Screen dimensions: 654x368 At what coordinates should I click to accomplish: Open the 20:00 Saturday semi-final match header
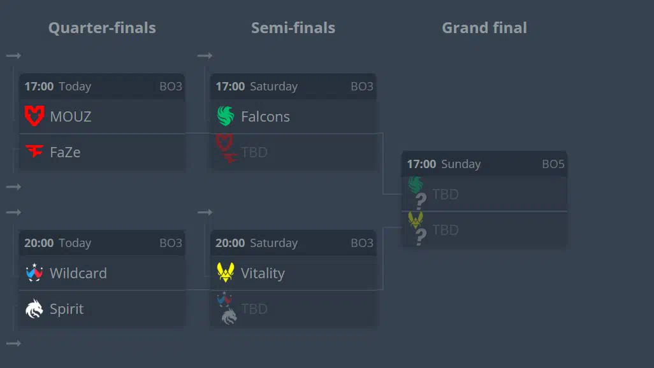pos(293,243)
